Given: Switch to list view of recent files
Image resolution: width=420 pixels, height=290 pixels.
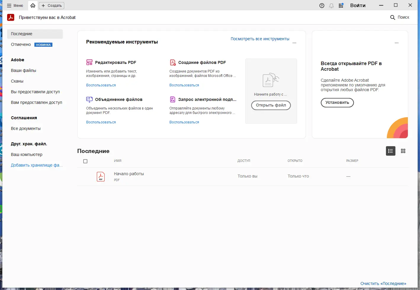Looking at the screenshot, I should coord(391,151).
